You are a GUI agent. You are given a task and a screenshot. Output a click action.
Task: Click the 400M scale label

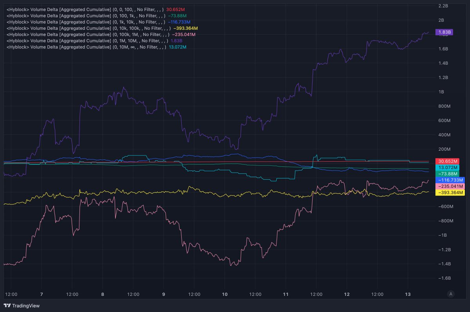[x=445, y=135]
